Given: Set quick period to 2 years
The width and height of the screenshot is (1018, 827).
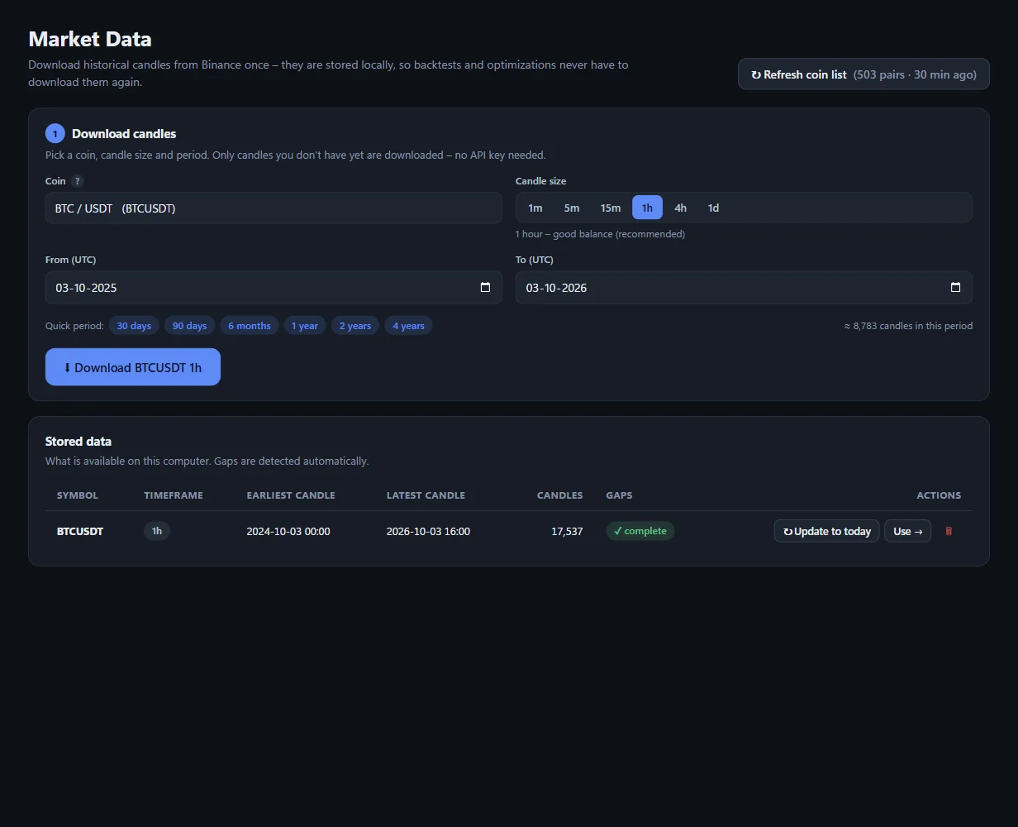Looking at the screenshot, I should 355,326.
